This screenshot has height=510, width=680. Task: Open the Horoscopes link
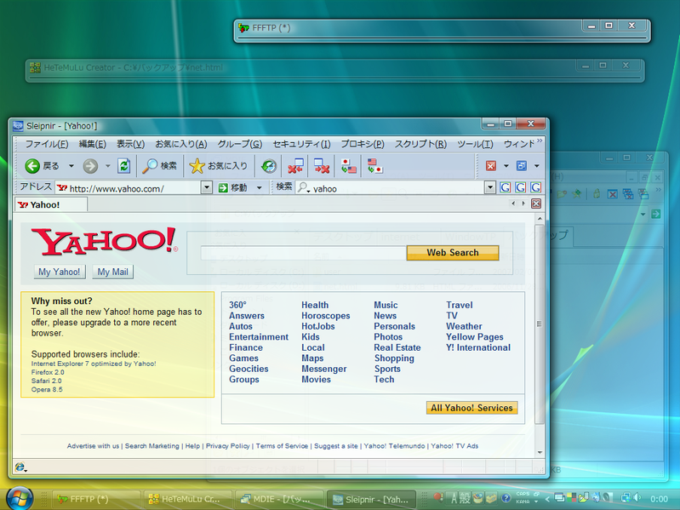tap(326, 316)
